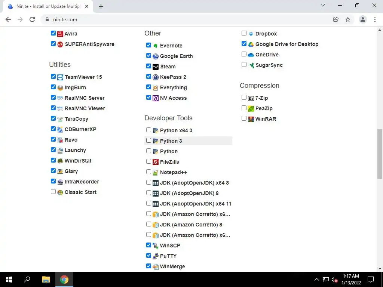Uncheck the Launchy checkbox
The height and width of the screenshot is (287, 383).
click(53, 149)
